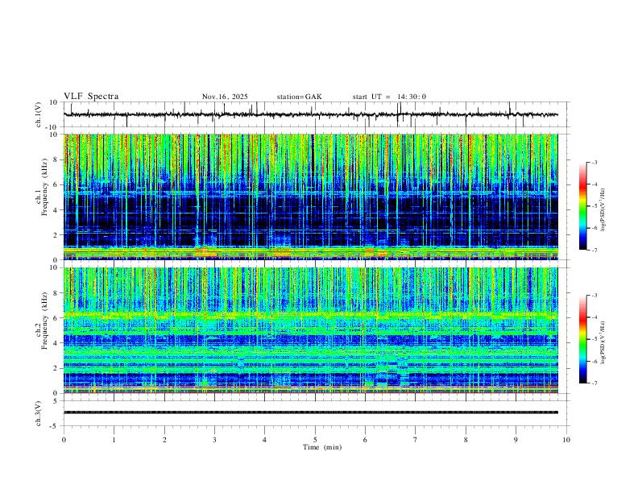
Task: Click the "start UT = 14:30:0" text
Action: [x=389, y=97]
